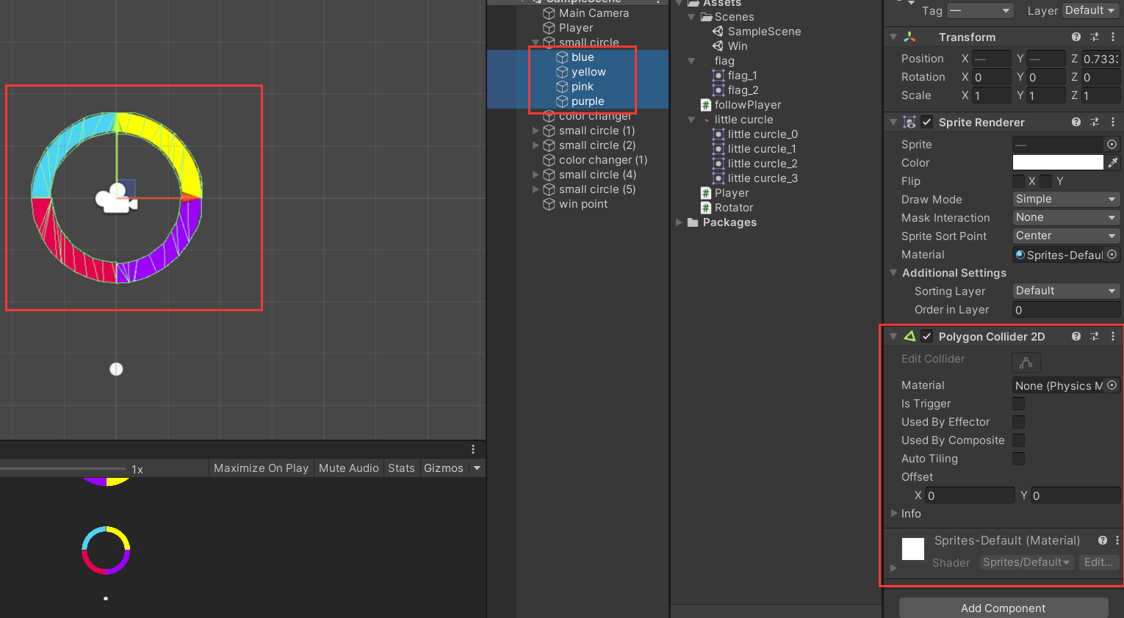Open Game view panel options menu

[473, 449]
